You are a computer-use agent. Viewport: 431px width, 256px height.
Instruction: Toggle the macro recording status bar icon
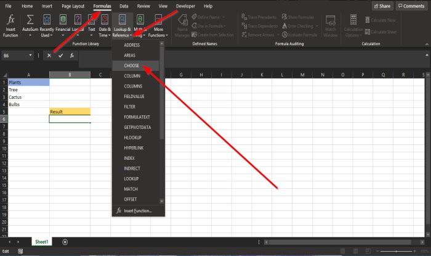[20, 251]
